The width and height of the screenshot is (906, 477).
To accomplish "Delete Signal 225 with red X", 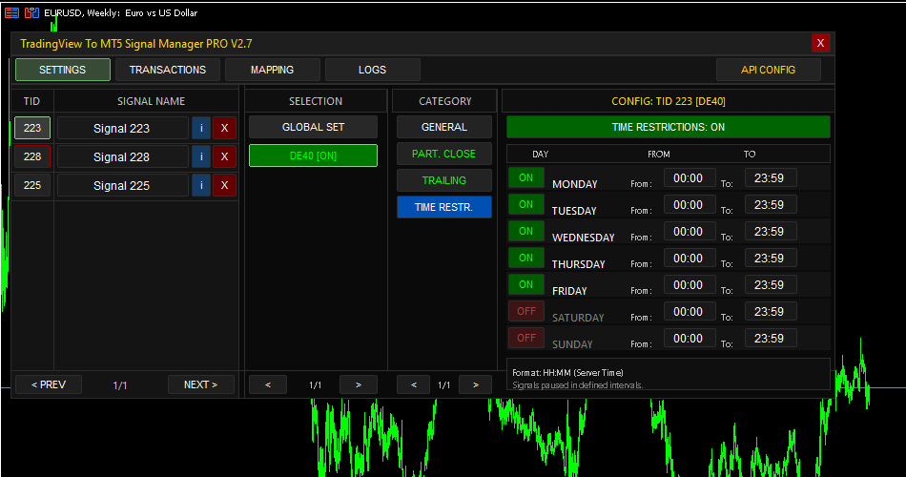I will pos(225,185).
